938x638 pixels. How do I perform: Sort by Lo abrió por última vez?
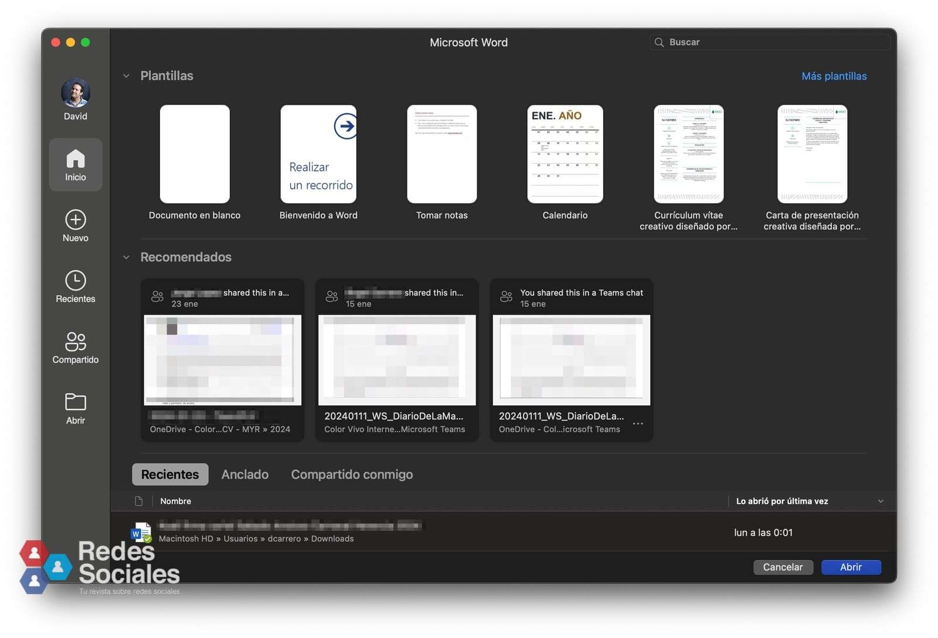coord(782,501)
